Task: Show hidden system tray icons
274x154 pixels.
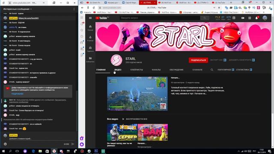Action: click(238, 151)
